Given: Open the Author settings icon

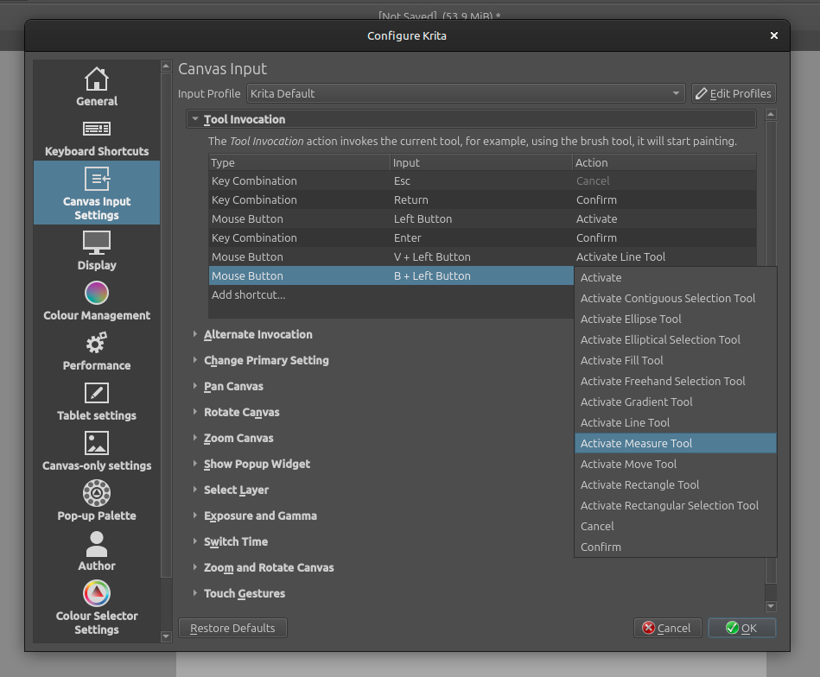Looking at the screenshot, I should (96, 544).
